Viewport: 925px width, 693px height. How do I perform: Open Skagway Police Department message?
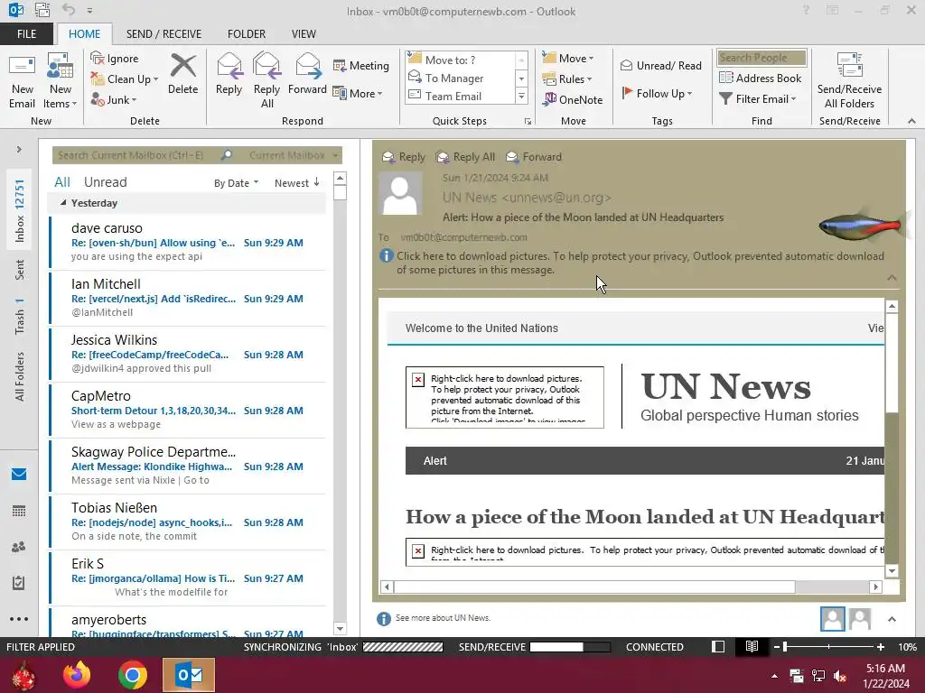[188, 467]
